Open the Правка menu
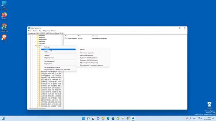Viewport: 216px width, 121px height. [x=35, y=31]
